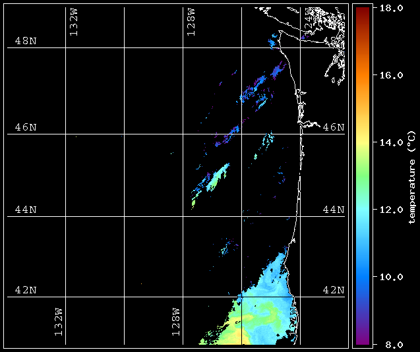Click the top 128W longitude label

click(x=191, y=22)
